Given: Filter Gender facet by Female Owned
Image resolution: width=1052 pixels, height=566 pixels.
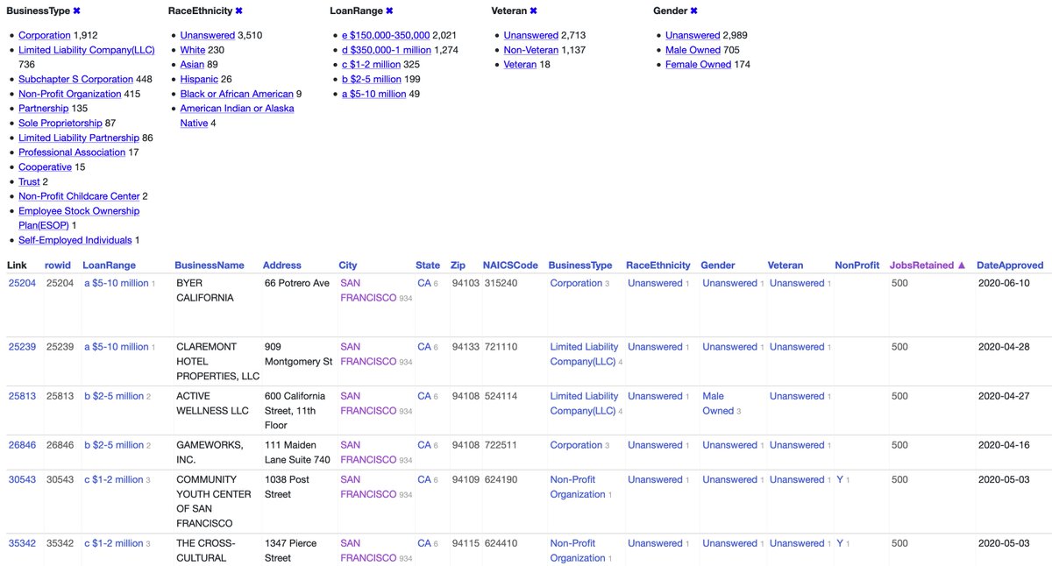Looking at the screenshot, I should 699,65.
